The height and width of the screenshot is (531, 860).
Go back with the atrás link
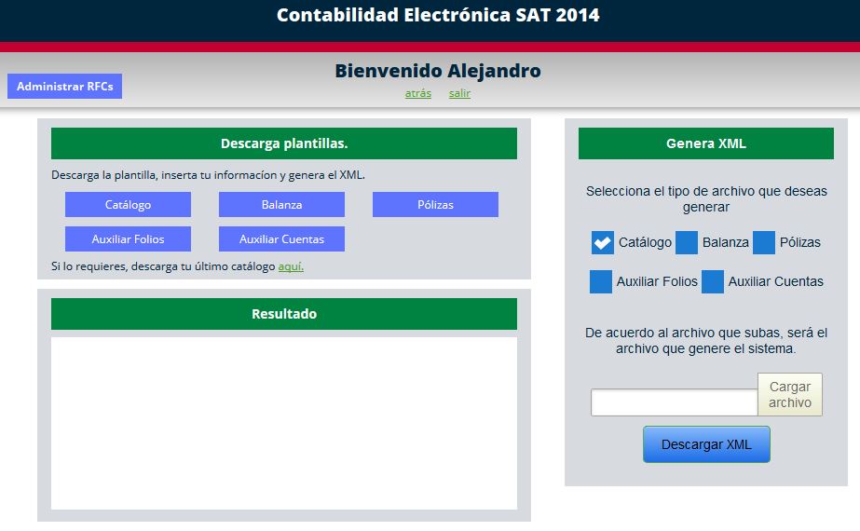pyautogui.click(x=418, y=93)
